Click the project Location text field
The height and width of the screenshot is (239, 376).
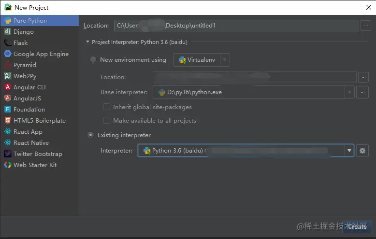coord(236,25)
